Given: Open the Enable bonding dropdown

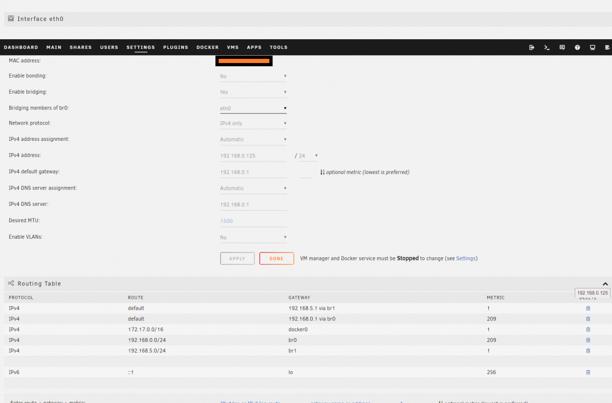Looking at the screenshot, I should click(x=253, y=76).
